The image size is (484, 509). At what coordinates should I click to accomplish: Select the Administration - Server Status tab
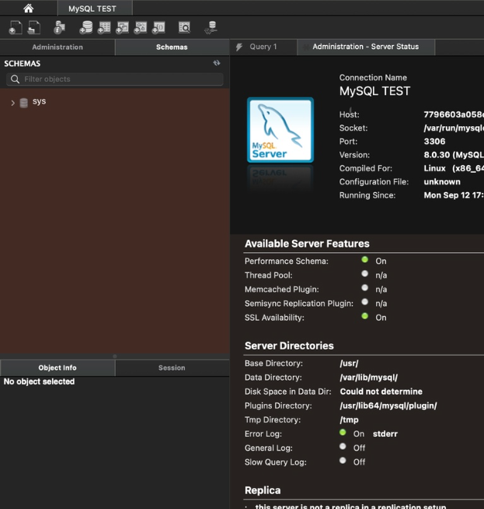[365, 47]
